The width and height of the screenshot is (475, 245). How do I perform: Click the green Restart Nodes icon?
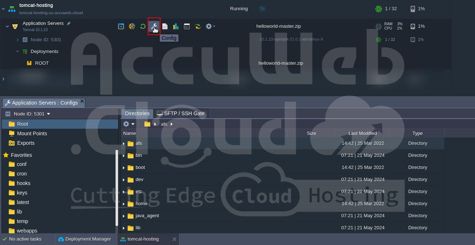click(x=143, y=26)
